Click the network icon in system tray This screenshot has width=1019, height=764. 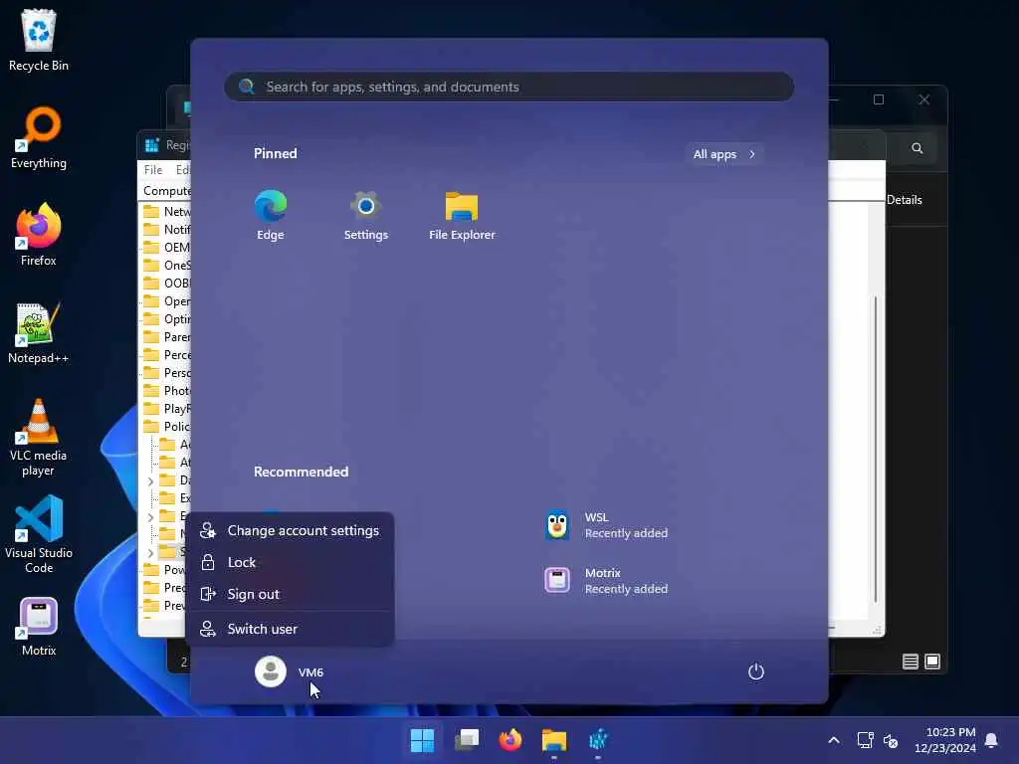coord(865,740)
